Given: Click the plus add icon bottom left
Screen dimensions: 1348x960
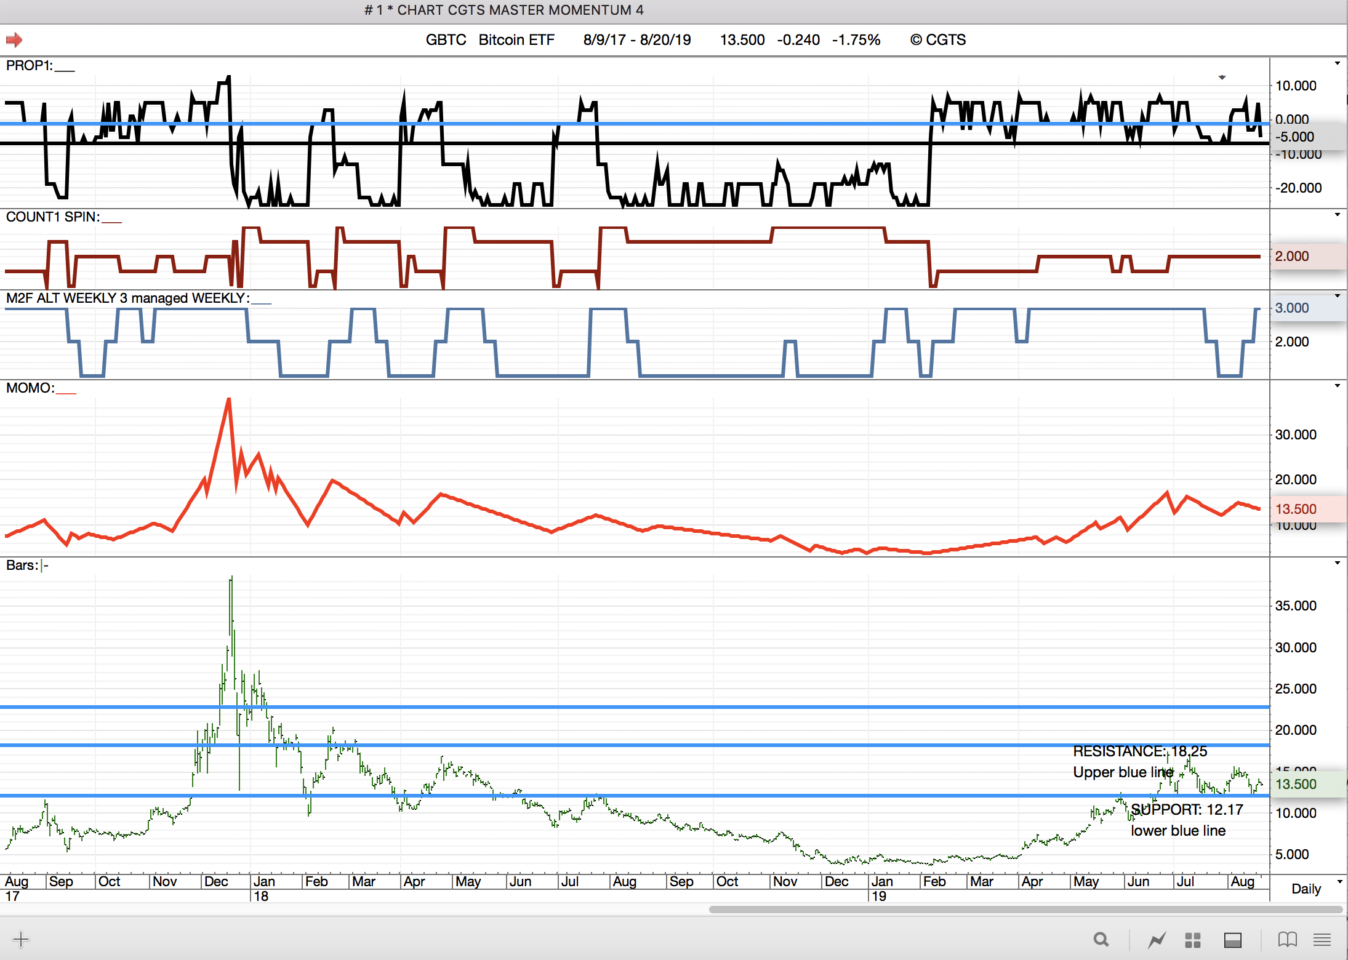Looking at the screenshot, I should (21, 939).
